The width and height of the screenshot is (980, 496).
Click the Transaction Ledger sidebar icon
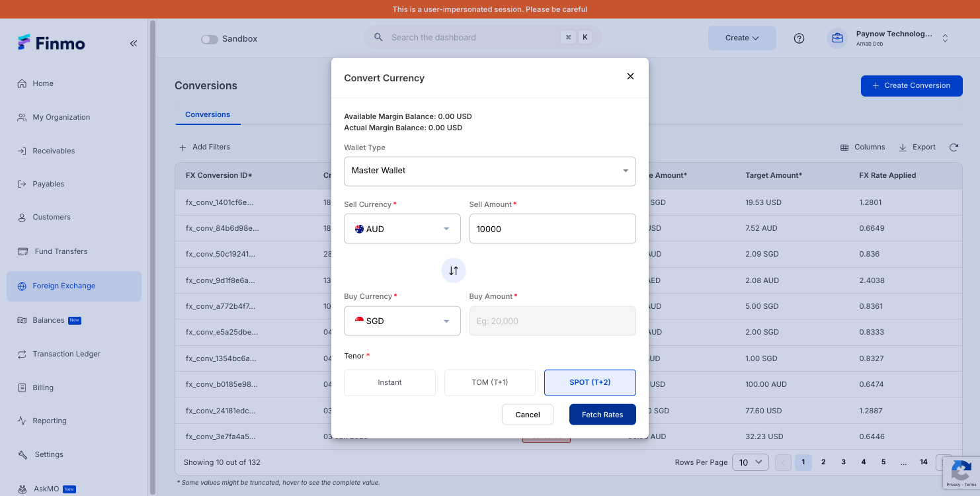[22, 354]
